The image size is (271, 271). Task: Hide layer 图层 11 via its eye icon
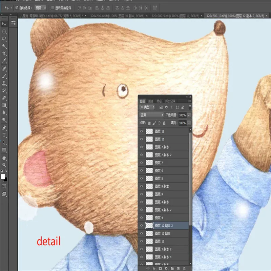point(142,131)
